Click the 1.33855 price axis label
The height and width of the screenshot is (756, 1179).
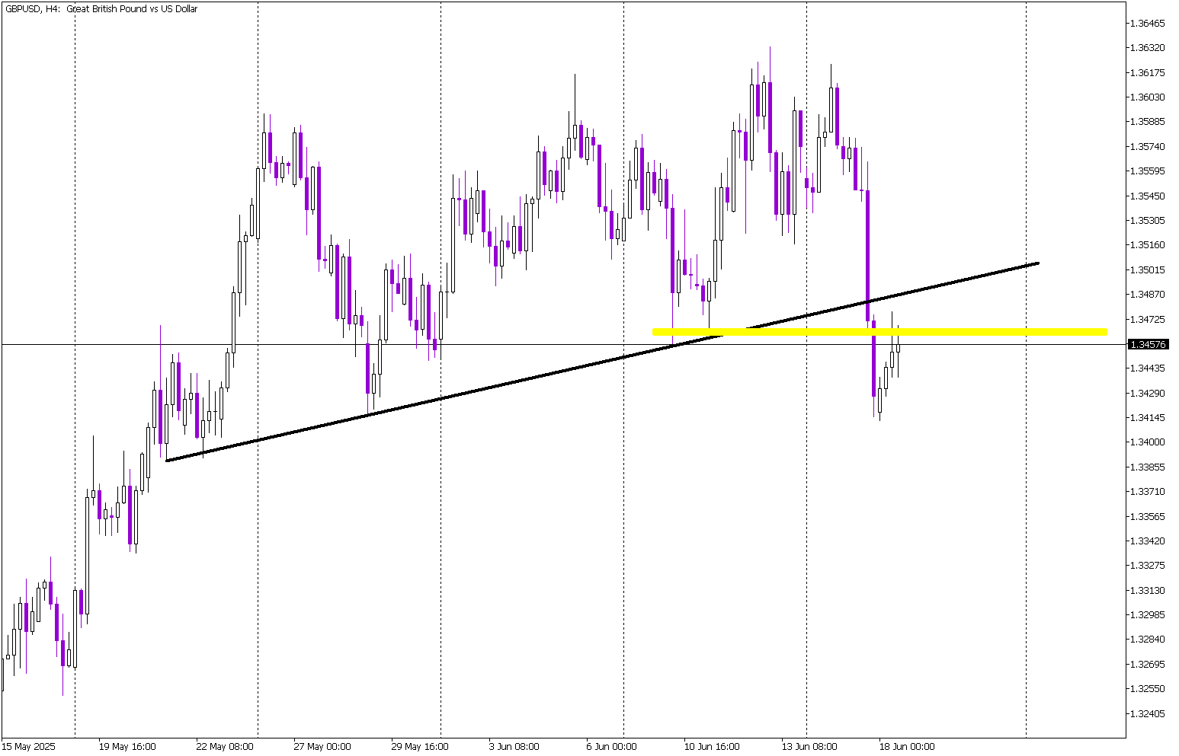[x=1149, y=467]
